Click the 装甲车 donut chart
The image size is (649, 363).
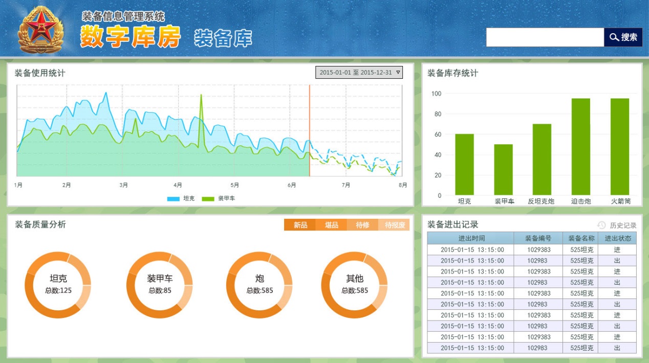coord(160,285)
